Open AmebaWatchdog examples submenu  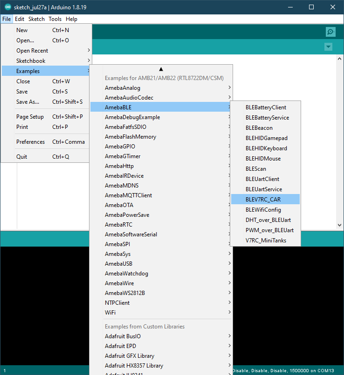[161, 274]
